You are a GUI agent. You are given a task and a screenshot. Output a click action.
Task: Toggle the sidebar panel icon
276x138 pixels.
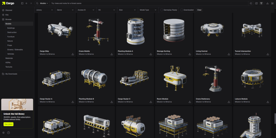click(x=22, y=3)
